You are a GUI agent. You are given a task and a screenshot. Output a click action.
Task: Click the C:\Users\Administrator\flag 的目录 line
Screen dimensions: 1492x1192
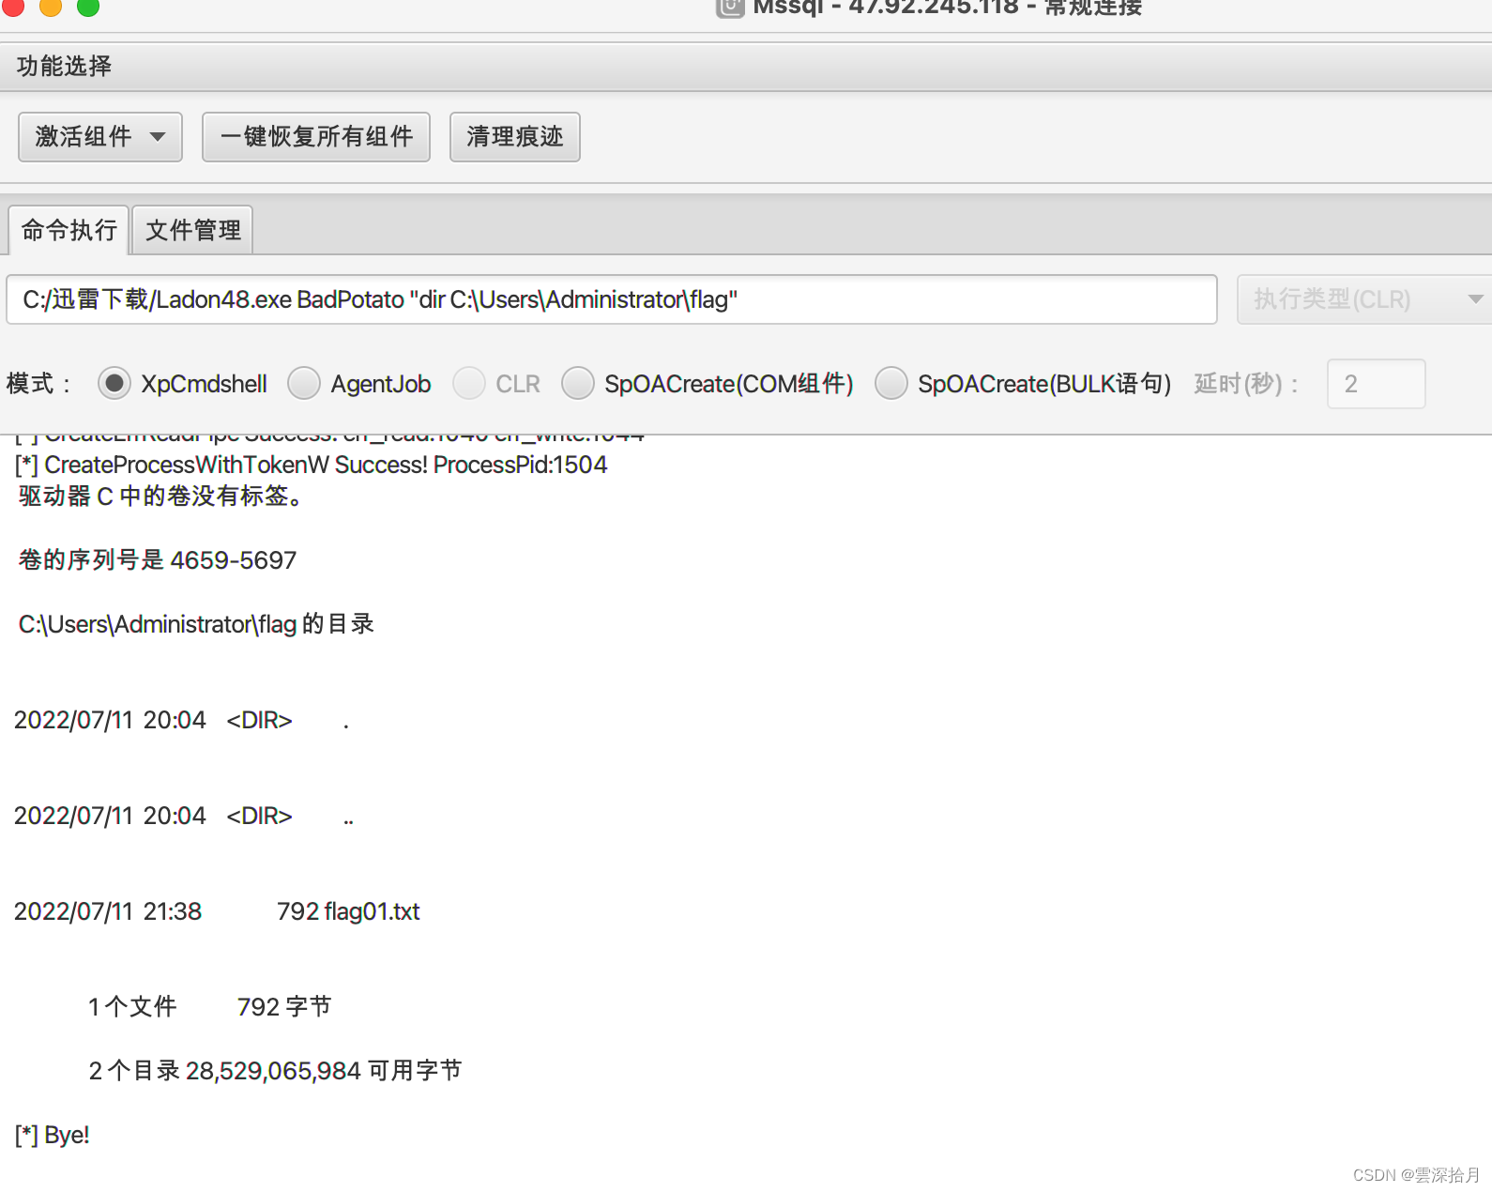point(196,624)
